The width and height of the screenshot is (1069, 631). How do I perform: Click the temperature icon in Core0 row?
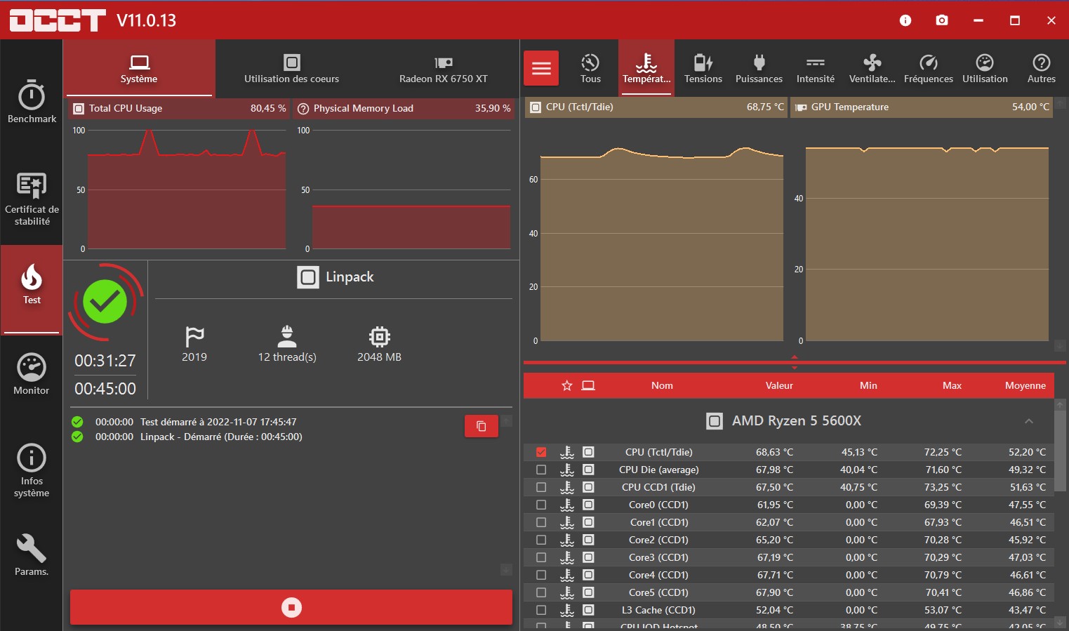click(x=567, y=505)
